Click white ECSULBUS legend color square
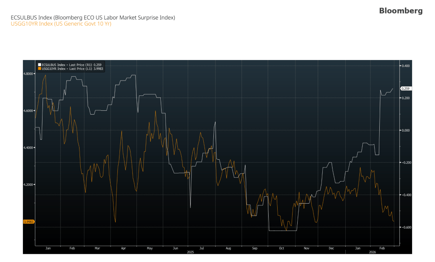Screen dimensions: 435x262 40,64
